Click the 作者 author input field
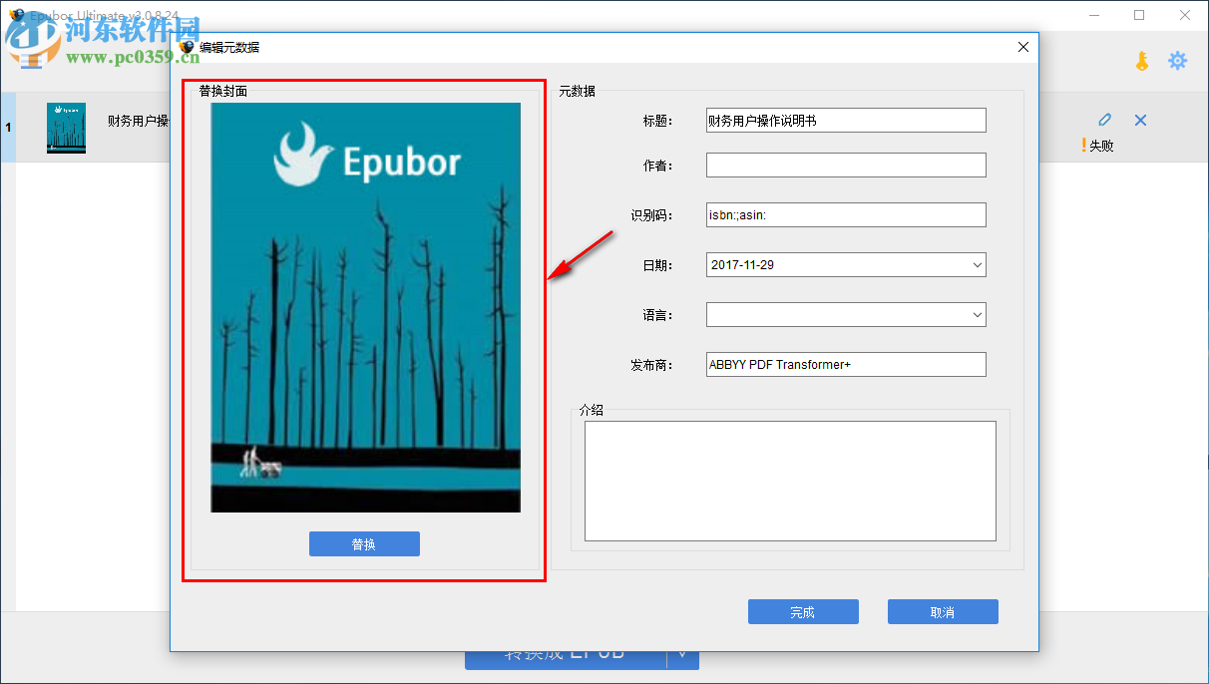Viewport: 1209px width, 684px height. pyautogui.click(x=845, y=165)
